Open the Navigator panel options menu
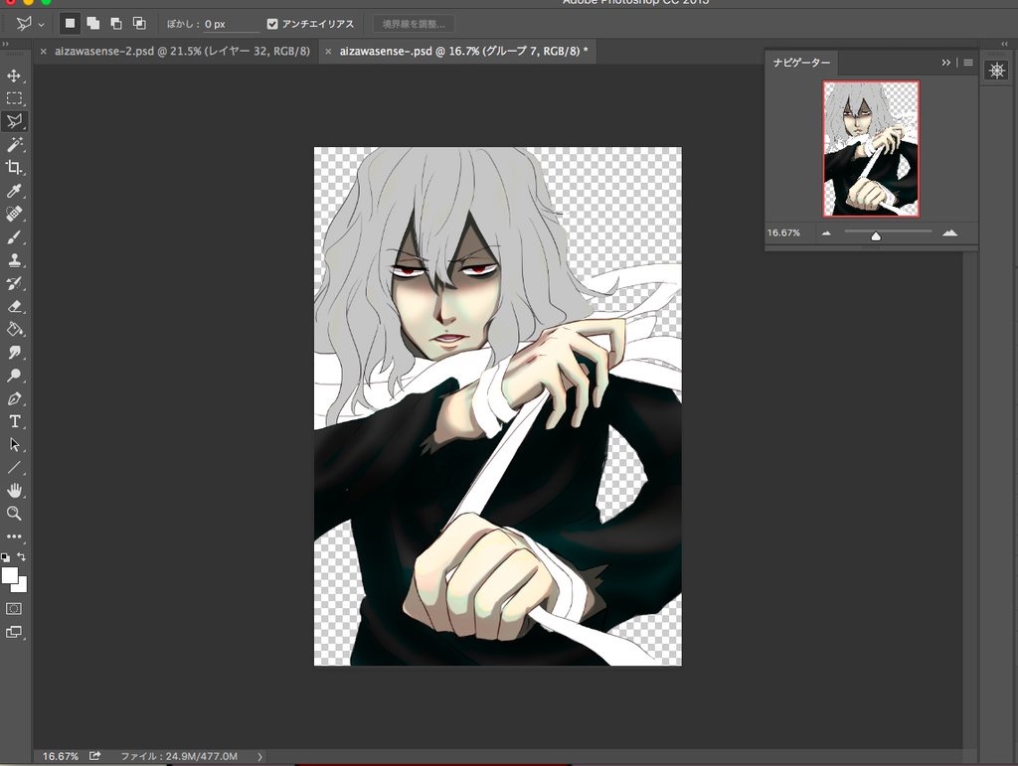This screenshot has height=766, width=1018. 968,63
